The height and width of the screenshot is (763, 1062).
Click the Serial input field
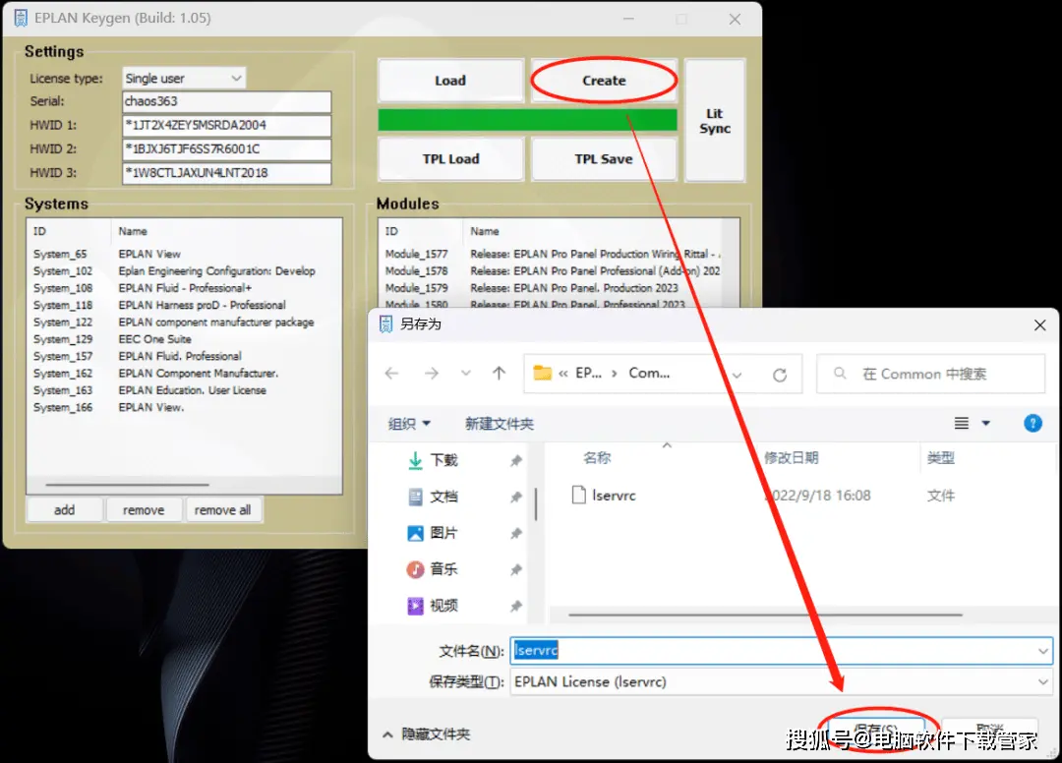227,101
